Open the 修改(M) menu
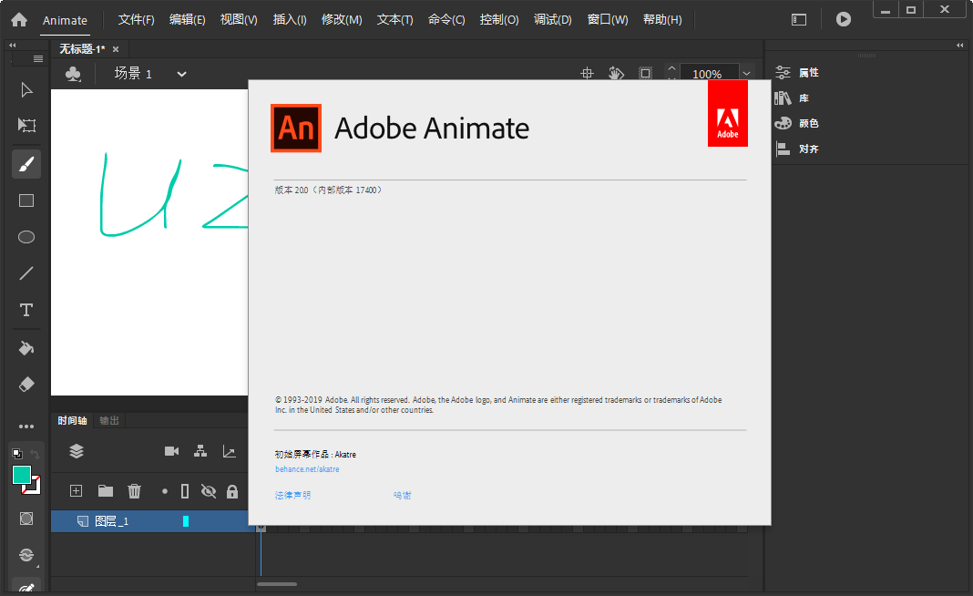Image resolution: width=973 pixels, height=596 pixels. coord(342,19)
